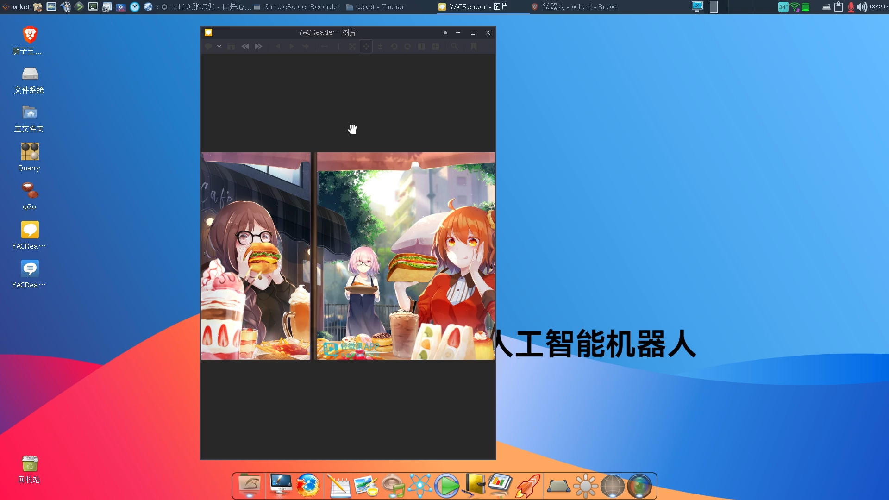Click the Open comic icon in YACReader toolbar
889x500 pixels.
(209, 46)
